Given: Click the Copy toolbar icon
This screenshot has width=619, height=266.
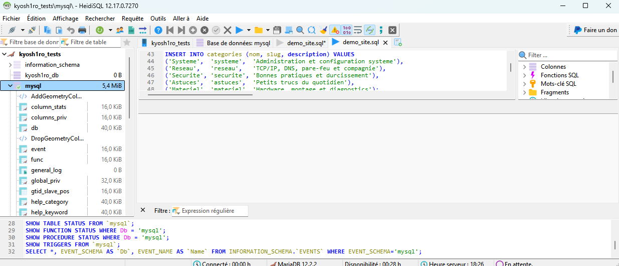Looking at the screenshot, I should point(48,30).
